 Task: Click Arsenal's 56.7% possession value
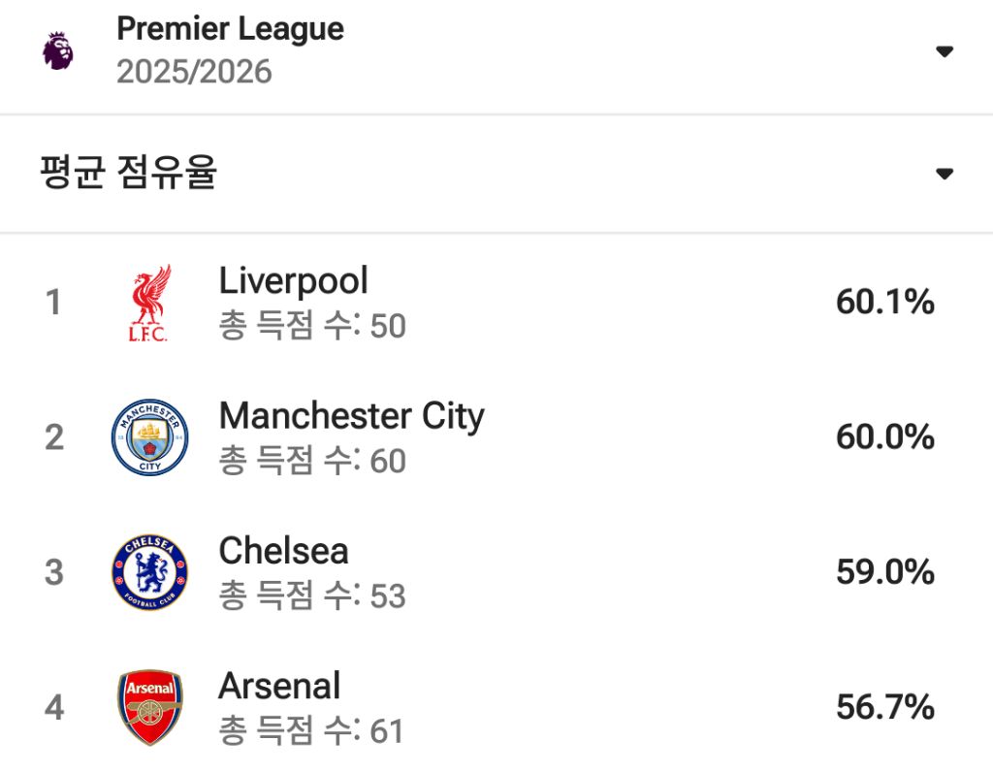[x=884, y=707]
